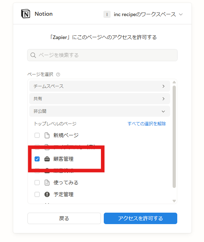Image resolution: width=204 pixels, height=242 pixels.
Task: Uncheck the 顧客管理 checkbox
Action: click(37, 159)
